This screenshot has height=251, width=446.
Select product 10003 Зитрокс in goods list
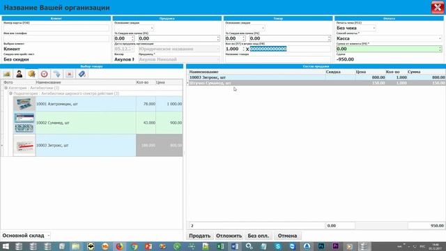point(98,146)
